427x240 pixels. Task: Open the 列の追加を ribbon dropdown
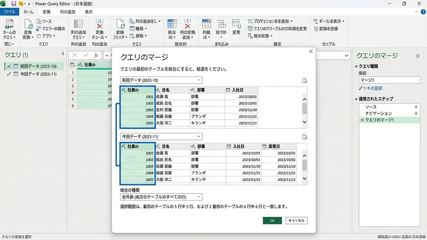pyautogui.click(x=145, y=21)
